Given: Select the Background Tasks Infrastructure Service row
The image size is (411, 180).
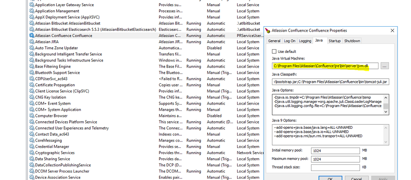Looking at the screenshot, I should coord(146,60).
